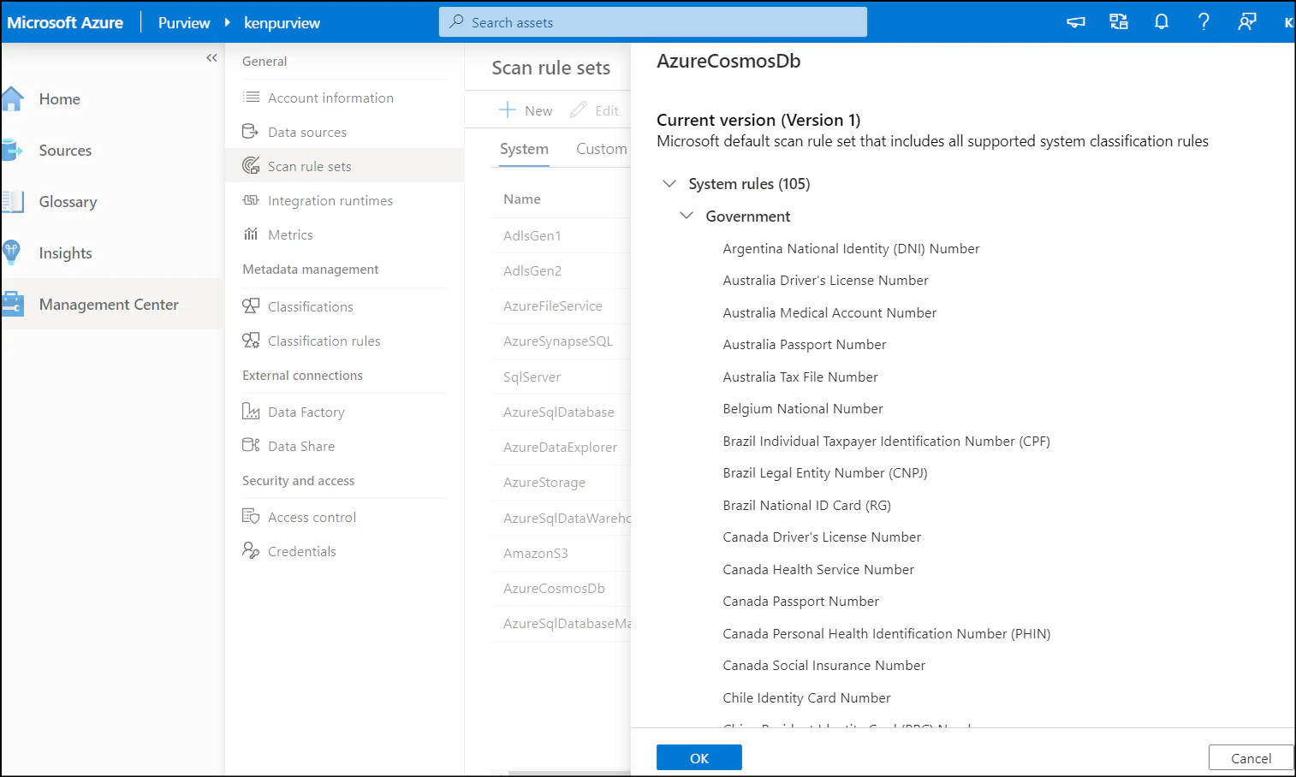This screenshot has width=1296, height=777.
Task: Click the Insights lightbulb icon
Action: (x=12, y=252)
